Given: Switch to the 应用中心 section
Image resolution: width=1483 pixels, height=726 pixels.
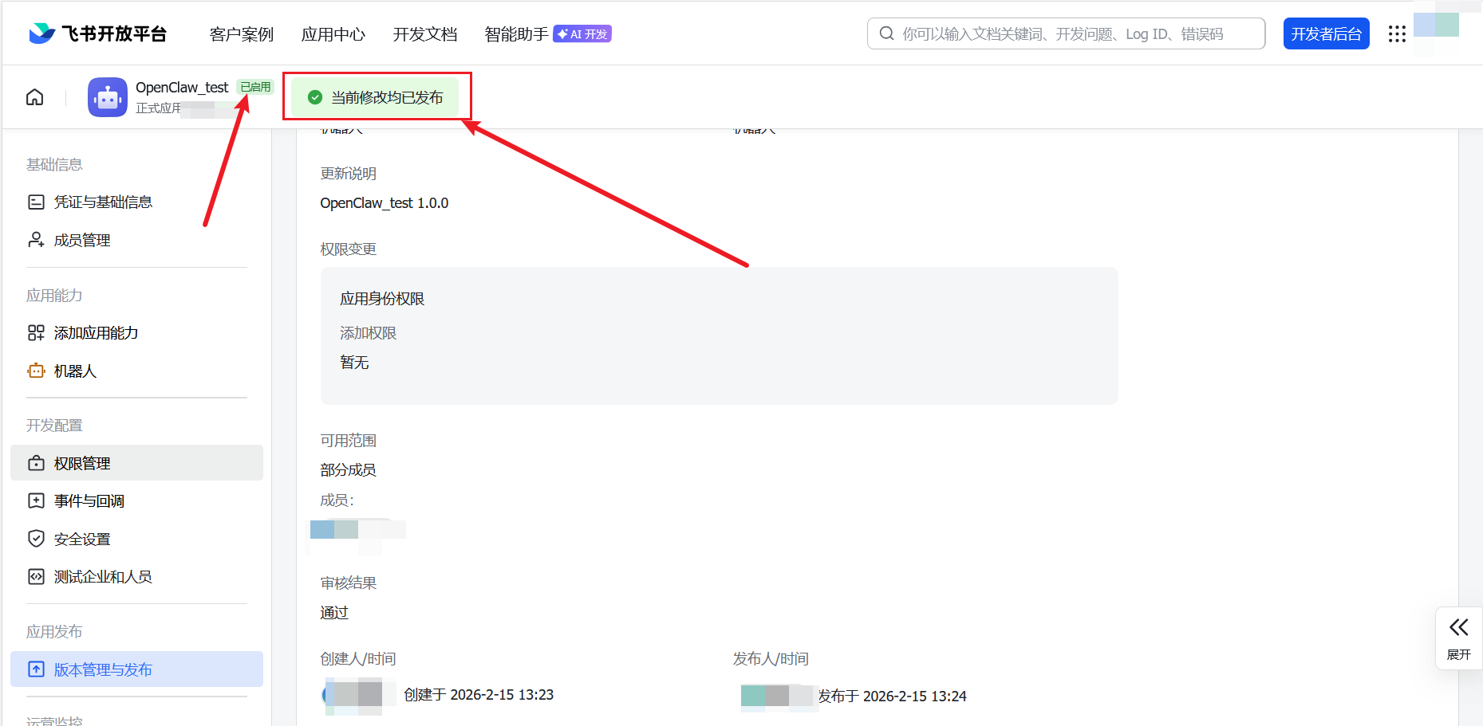Looking at the screenshot, I should point(333,34).
